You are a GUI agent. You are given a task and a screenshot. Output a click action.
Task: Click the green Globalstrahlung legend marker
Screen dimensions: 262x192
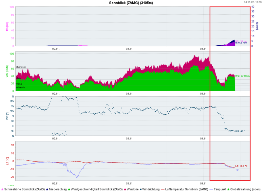click(228, 189)
